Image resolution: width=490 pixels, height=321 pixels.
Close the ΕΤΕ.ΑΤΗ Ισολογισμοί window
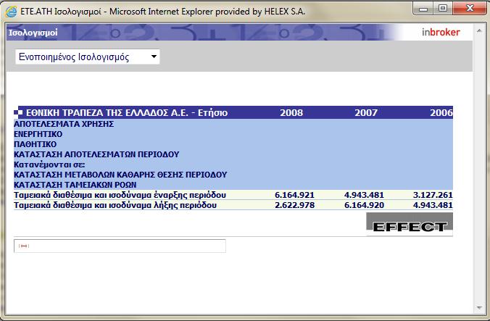pos(470,9)
